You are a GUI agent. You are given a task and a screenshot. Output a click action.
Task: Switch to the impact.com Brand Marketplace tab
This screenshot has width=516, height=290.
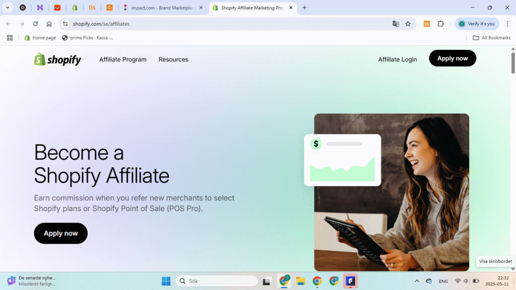163,8
